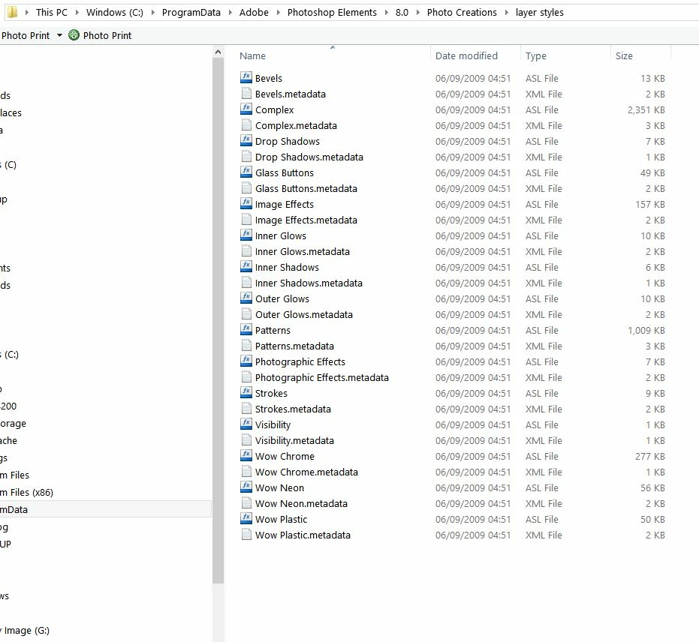Expand the Photoshop Elements breadcrumb arrow
Screen dimensions: 699x642
387,13
